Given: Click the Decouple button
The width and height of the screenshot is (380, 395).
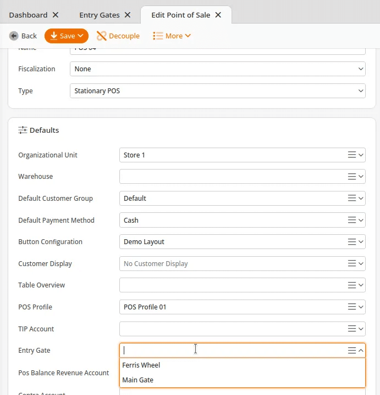Looking at the screenshot, I should coord(118,36).
